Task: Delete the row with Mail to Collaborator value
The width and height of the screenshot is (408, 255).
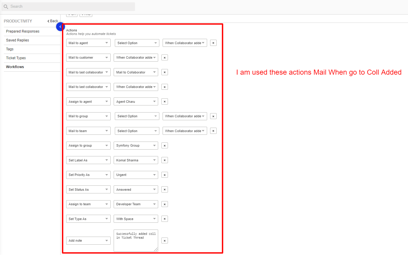Action: click(165, 72)
